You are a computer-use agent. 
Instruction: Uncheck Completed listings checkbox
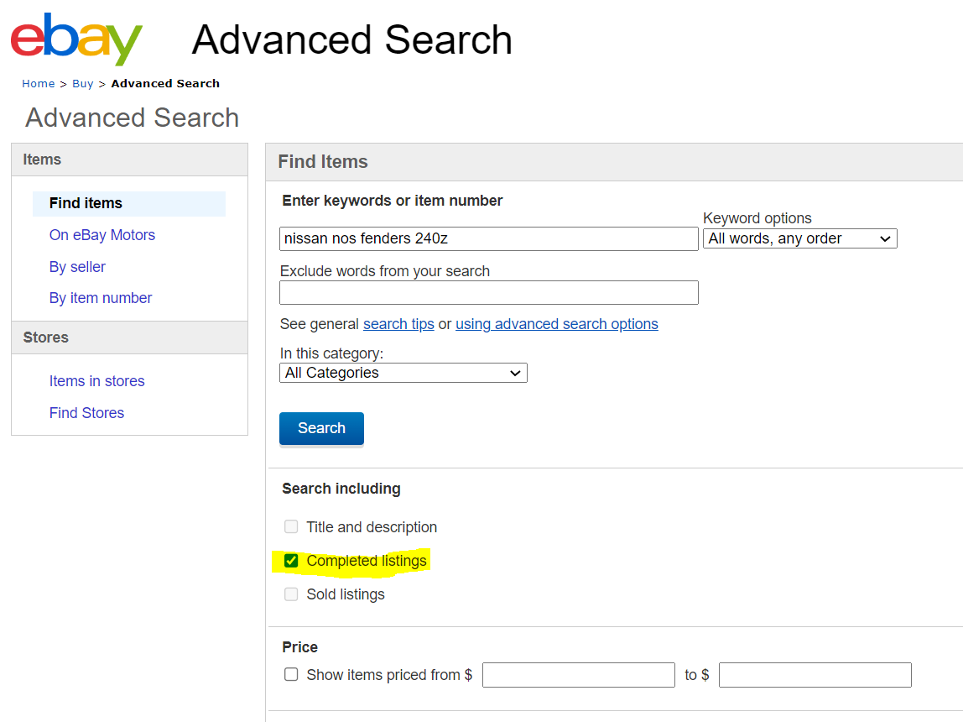pos(291,561)
